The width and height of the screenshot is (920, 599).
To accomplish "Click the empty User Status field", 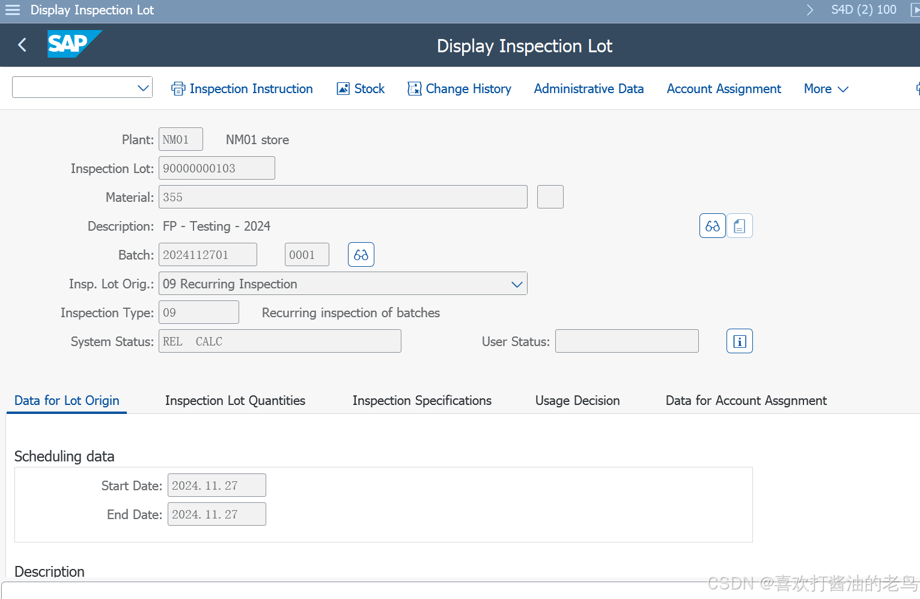I will pos(627,341).
